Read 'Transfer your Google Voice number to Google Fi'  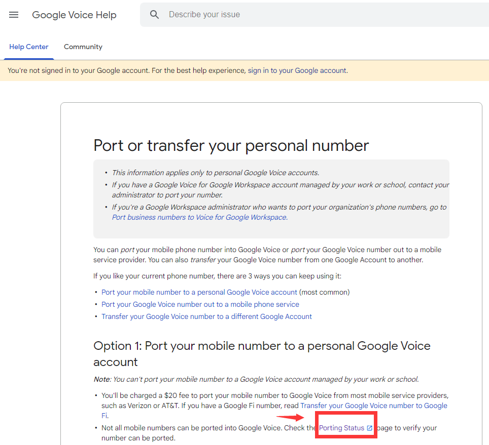click(x=373, y=406)
